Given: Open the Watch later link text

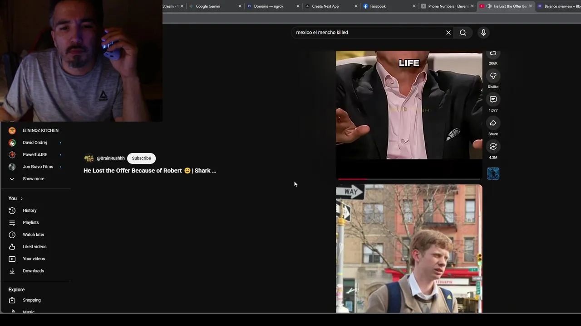Looking at the screenshot, I should pos(34,235).
